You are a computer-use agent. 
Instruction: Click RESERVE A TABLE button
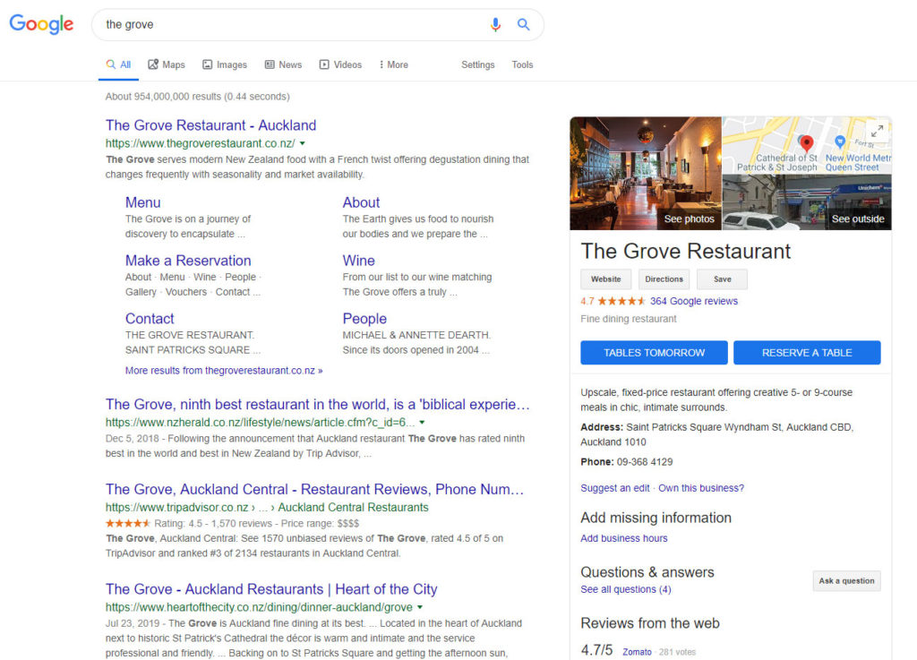pos(807,353)
